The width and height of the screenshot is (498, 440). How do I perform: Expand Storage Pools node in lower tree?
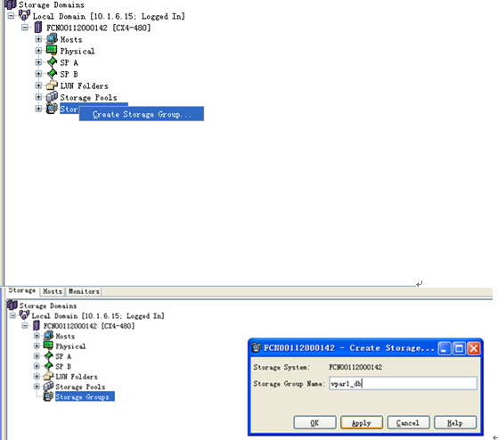37,387
